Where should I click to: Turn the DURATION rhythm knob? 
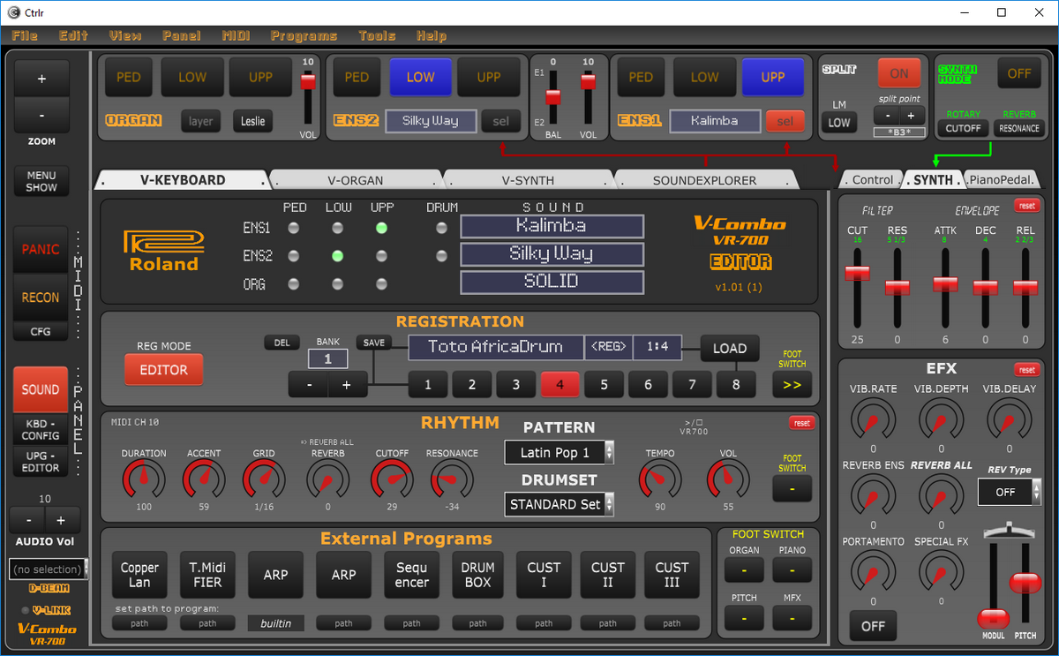coord(144,480)
